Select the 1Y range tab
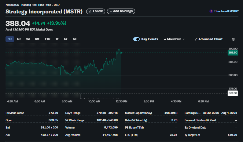This screenshot has height=142, width=243. point(57,39)
